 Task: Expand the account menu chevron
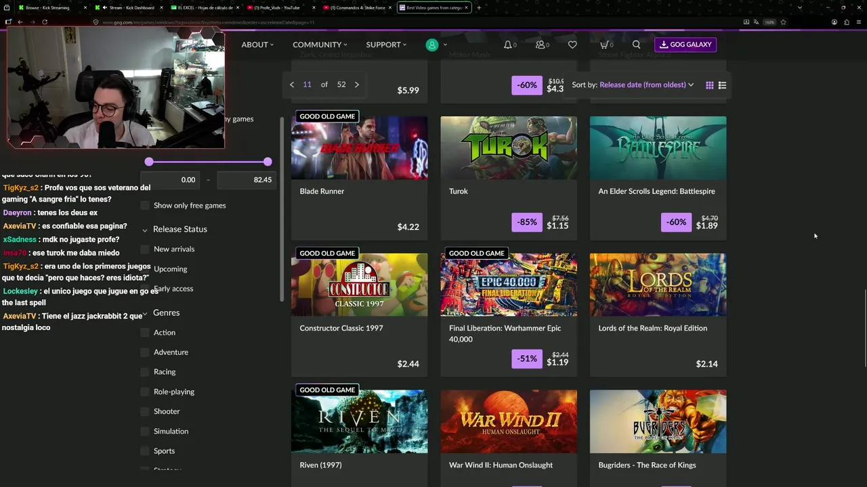[445, 45]
